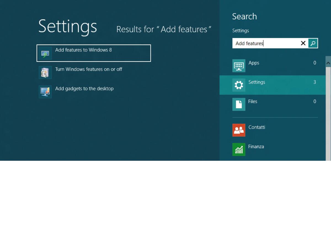Open the Contatti app icon
Screen dimensions: 331x240
[239, 130]
